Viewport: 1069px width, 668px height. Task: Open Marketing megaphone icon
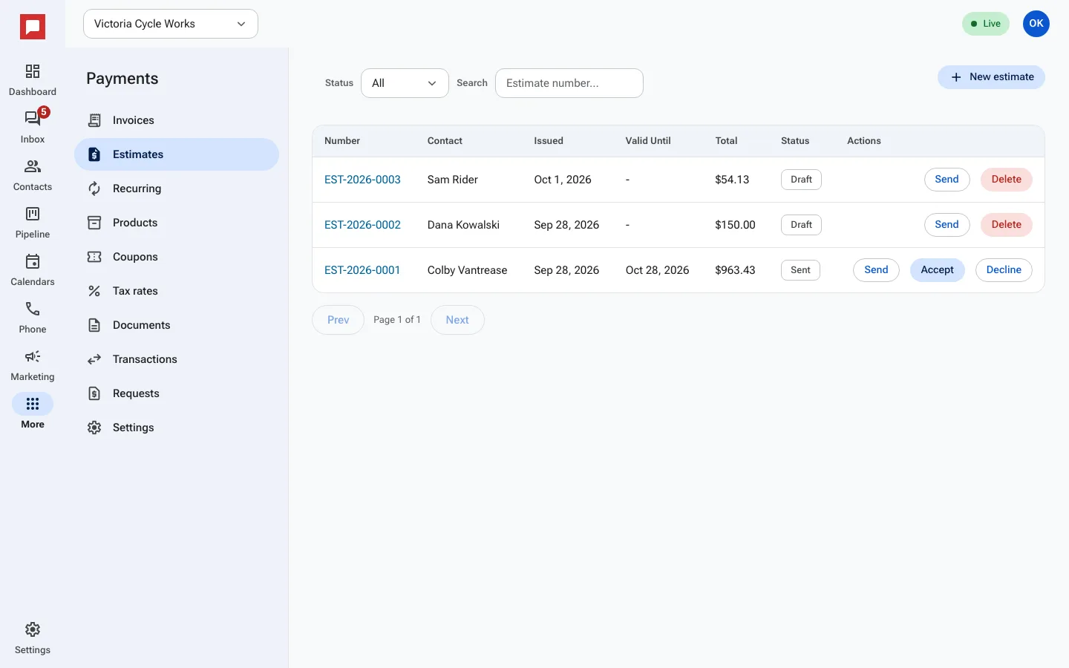click(33, 356)
